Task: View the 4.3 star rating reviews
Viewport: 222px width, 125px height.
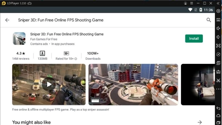Action: (21, 56)
